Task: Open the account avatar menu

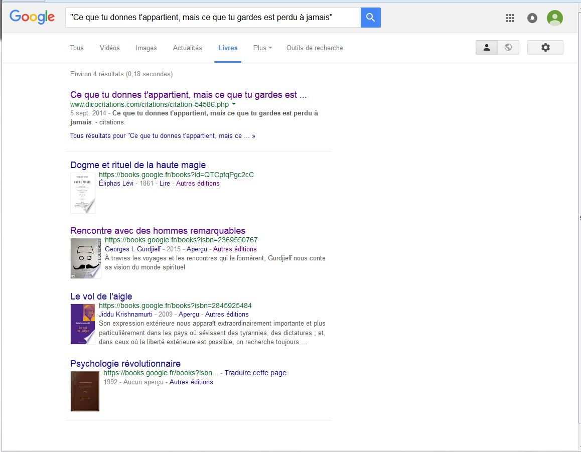Action: 555,18
